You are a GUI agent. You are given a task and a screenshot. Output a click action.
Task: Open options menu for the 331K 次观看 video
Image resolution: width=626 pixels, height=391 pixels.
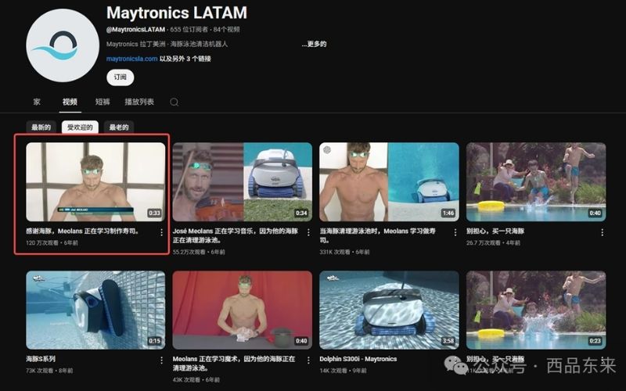(x=455, y=232)
